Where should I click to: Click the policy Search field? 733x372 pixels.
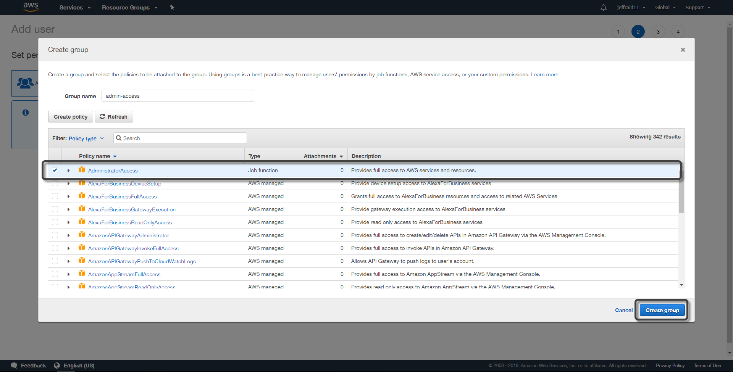click(180, 138)
